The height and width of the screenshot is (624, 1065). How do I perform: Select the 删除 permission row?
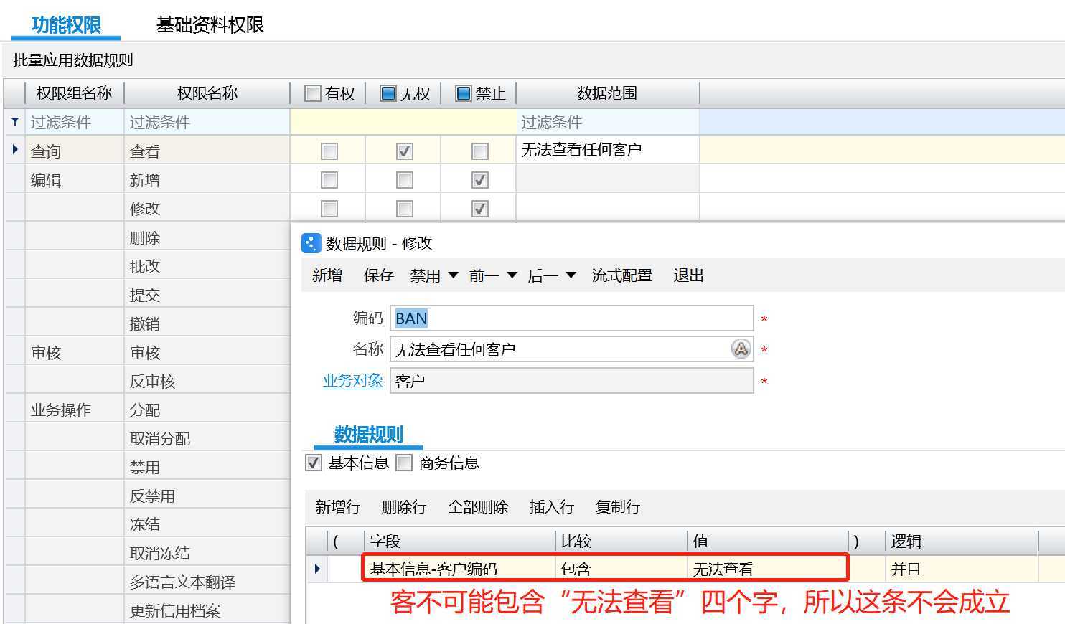207,237
